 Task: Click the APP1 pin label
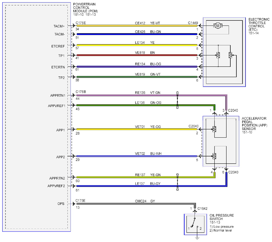click(x=60, y=130)
